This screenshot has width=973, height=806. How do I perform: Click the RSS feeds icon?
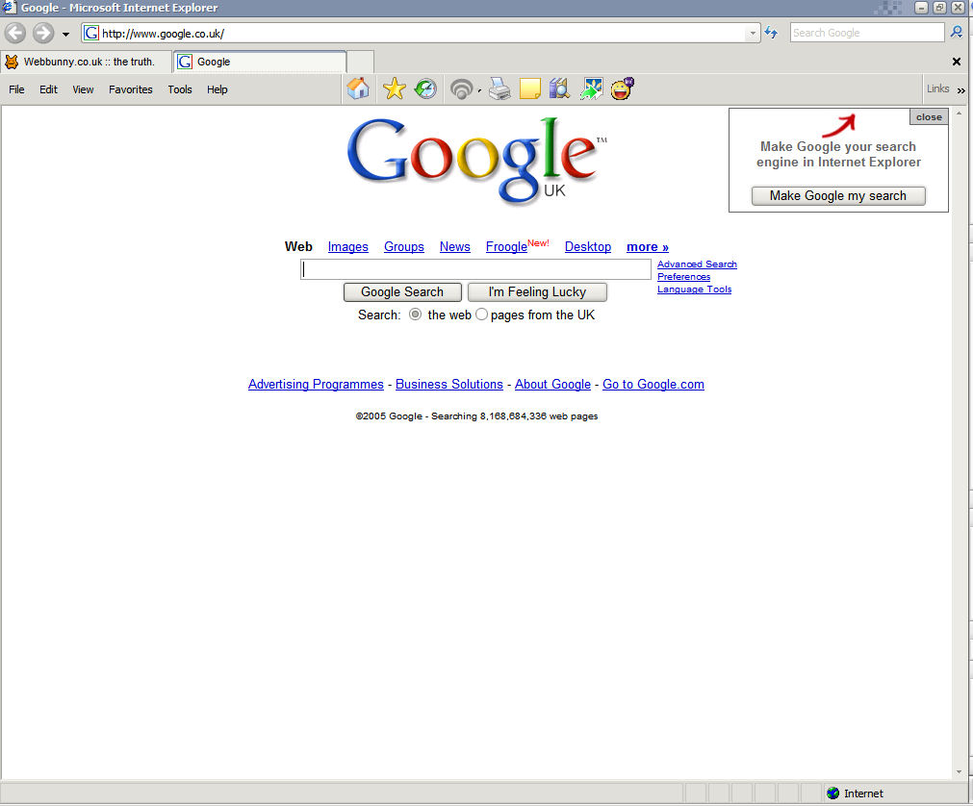point(462,89)
